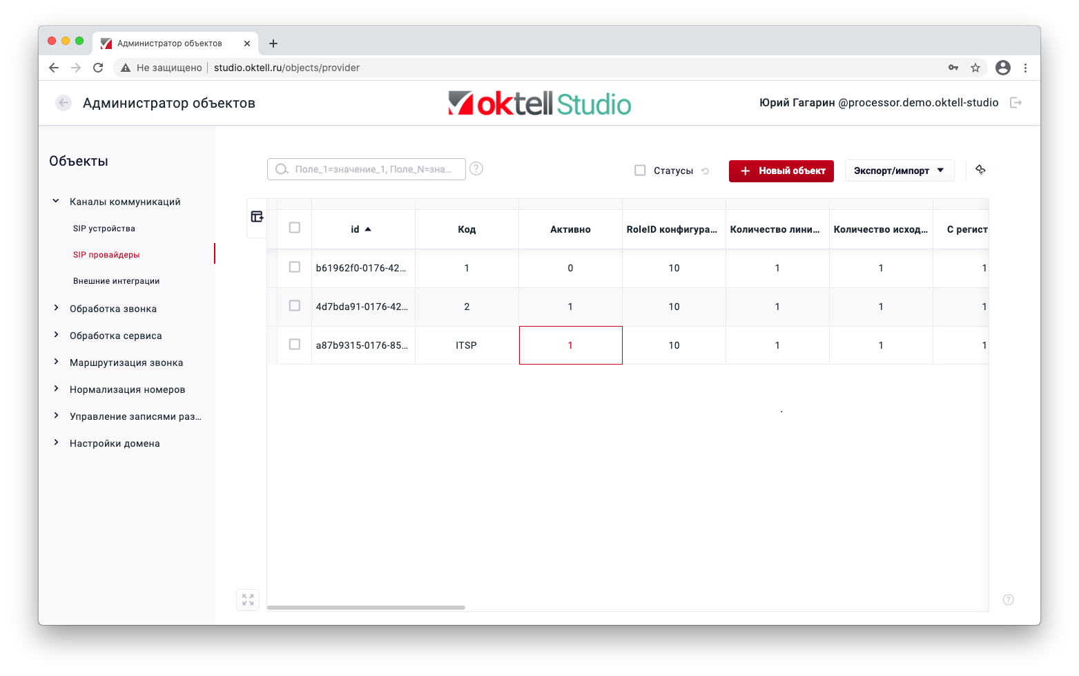Open the Экспорт/импорт dropdown
Image resolution: width=1079 pixels, height=676 pixels.
(x=900, y=171)
